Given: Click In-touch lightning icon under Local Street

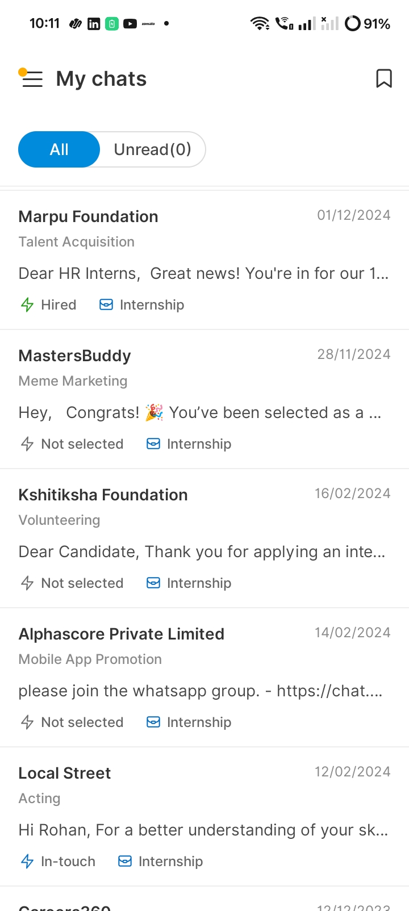Looking at the screenshot, I should pyautogui.click(x=27, y=862).
